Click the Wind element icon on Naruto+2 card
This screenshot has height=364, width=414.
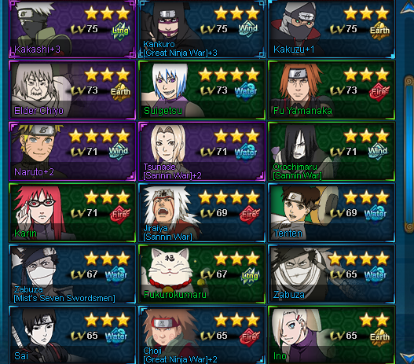(119, 152)
